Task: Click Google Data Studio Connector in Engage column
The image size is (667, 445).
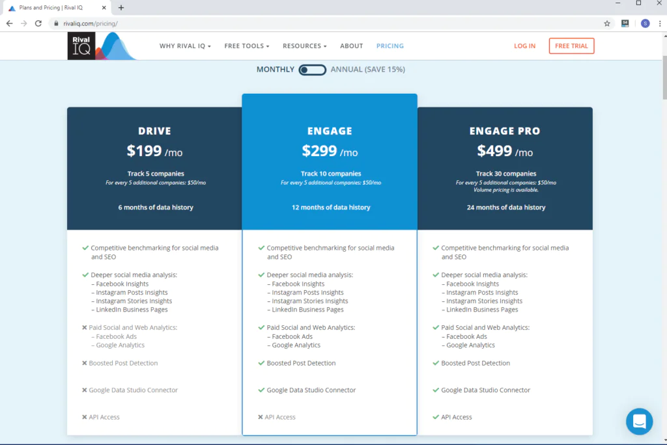Action: pos(311,390)
